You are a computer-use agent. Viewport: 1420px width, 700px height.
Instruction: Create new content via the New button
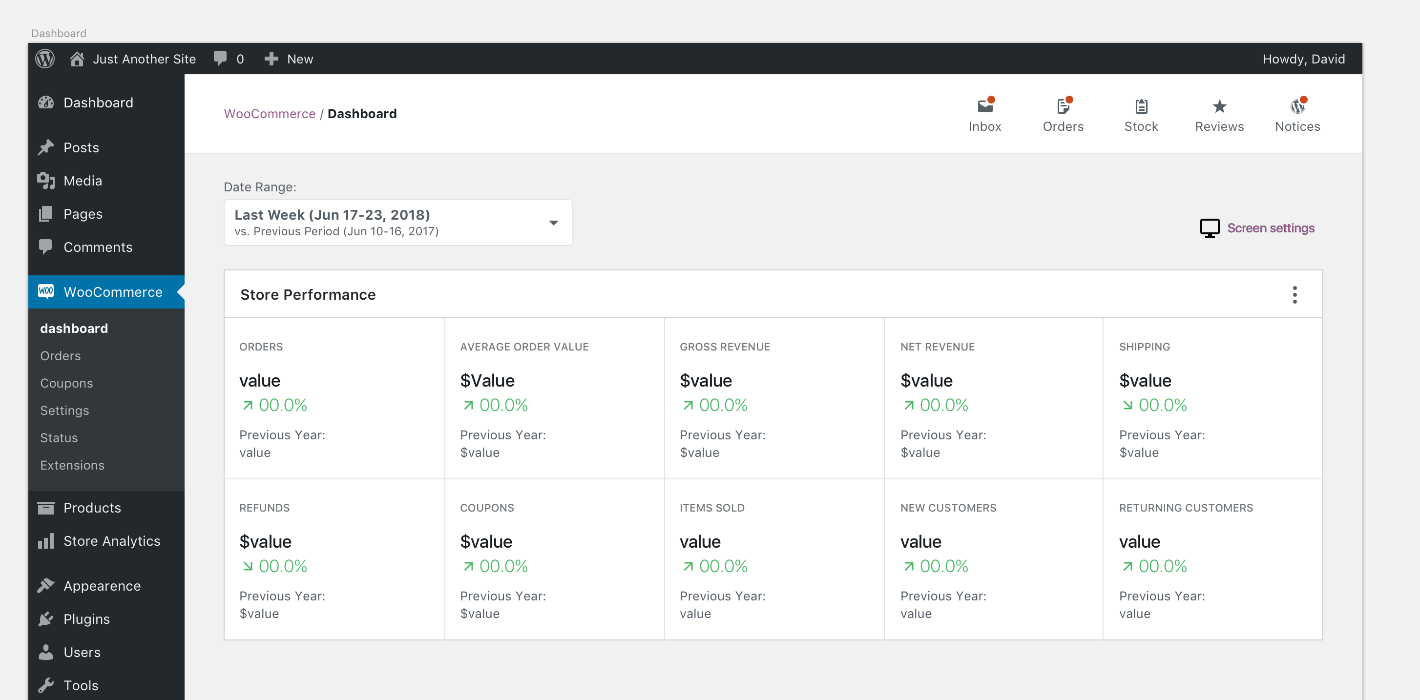click(290, 59)
